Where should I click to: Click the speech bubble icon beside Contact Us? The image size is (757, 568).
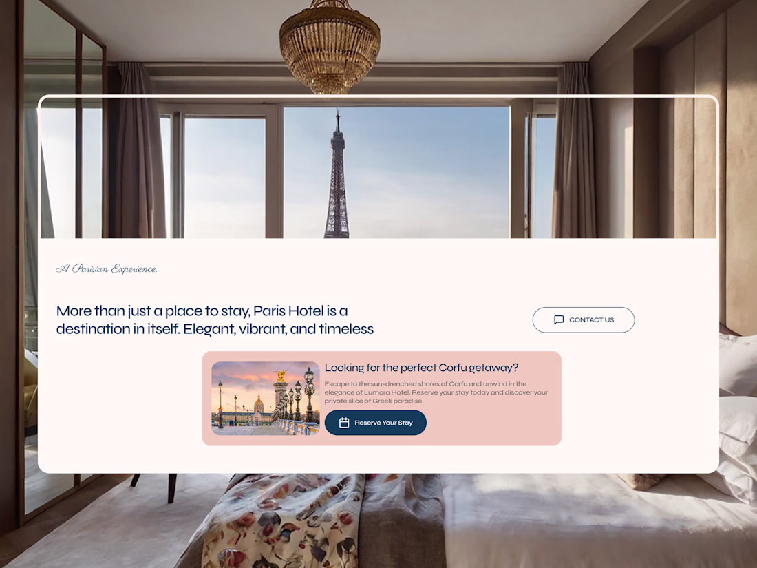pos(559,319)
